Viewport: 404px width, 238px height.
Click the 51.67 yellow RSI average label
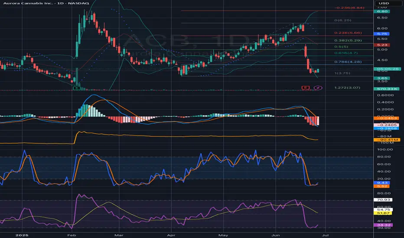[x=383, y=213]
